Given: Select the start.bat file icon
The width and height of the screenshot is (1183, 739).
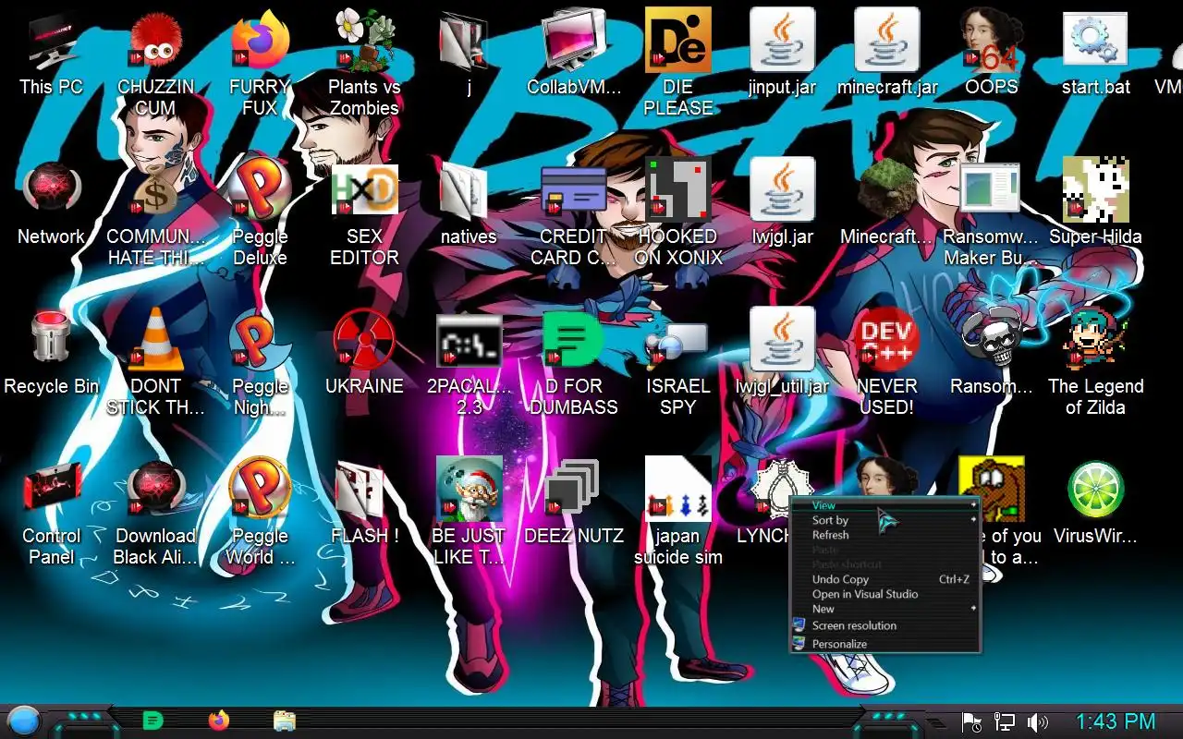Looking at the screenshot, I should coord(1095,41).
